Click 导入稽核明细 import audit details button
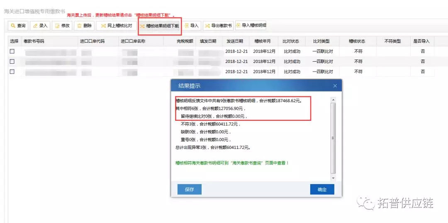The image size is (448, 223). (251, 26)
